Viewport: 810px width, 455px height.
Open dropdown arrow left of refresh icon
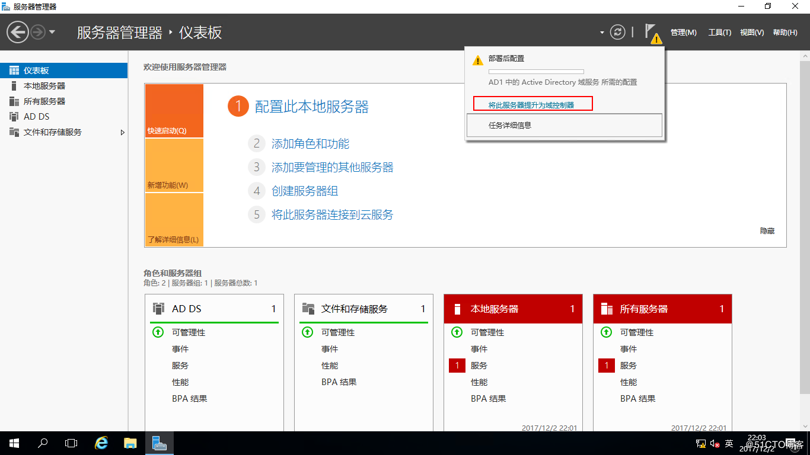(x=602, y=33)
